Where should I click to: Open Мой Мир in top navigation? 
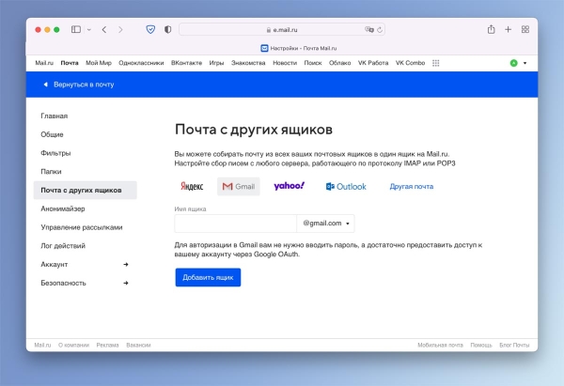point(99,63)
